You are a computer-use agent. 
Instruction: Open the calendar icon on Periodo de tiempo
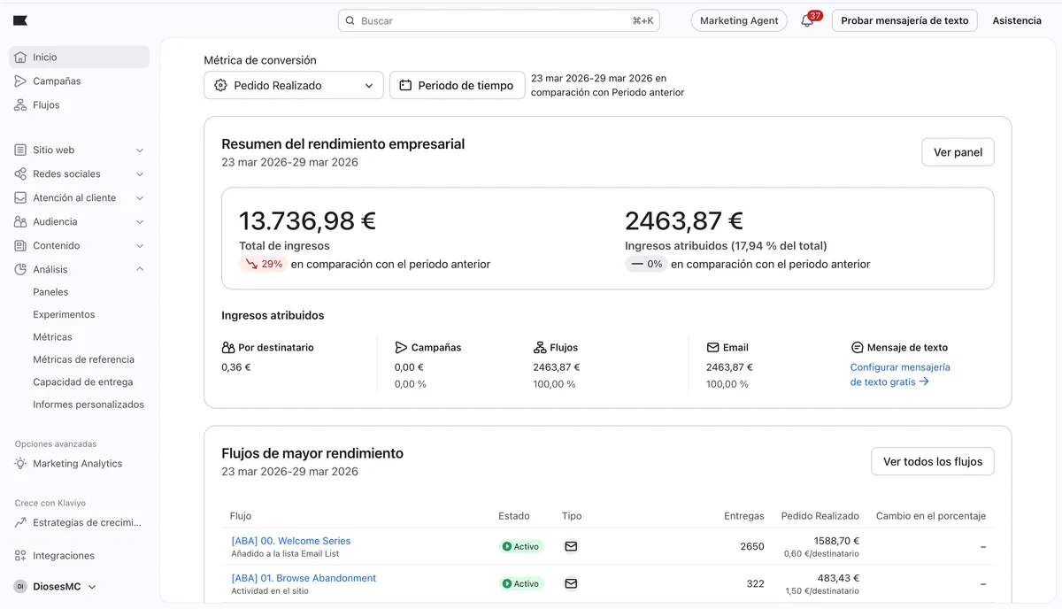coord(404,85)
